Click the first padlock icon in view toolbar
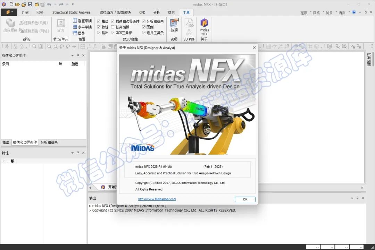Image resolution: width=375 pixels, height=250 pixels. [15, 46]
